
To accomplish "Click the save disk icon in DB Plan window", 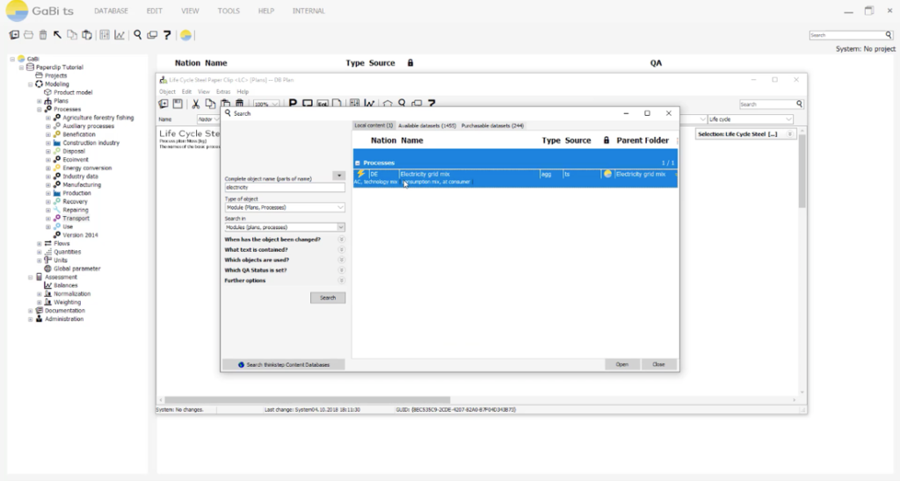I will 178,104.
